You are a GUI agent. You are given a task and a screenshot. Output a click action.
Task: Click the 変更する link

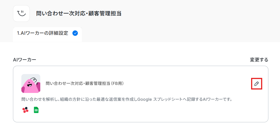point(259,60)
